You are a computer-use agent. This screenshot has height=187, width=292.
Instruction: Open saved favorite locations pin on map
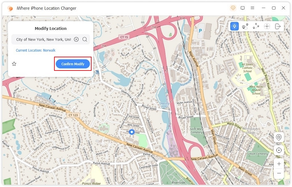click(279, 137)
